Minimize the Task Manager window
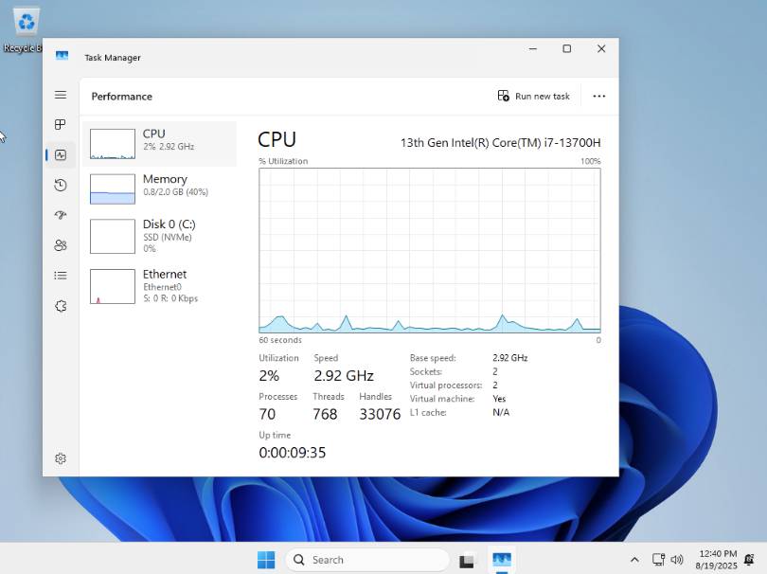The height and width of the screenshot is (574, 767). 533,49
